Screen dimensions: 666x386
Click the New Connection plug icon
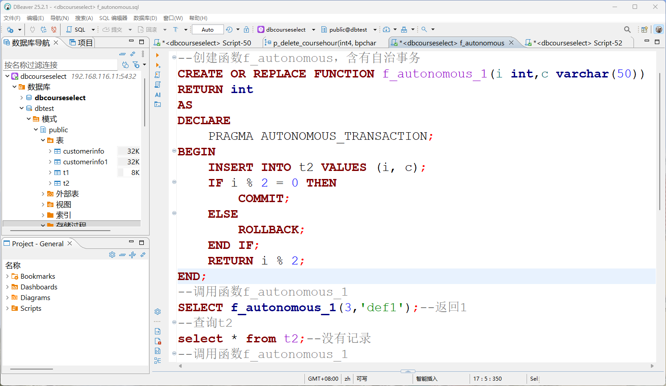(x=10, y=29)
